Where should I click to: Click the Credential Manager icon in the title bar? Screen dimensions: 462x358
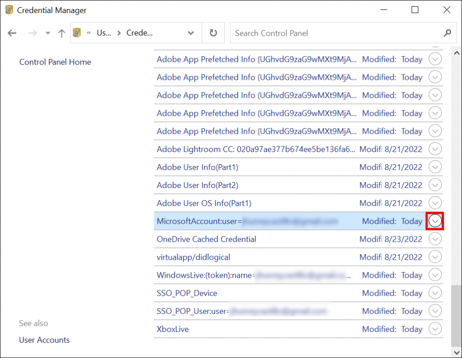(x=9, y=9)
